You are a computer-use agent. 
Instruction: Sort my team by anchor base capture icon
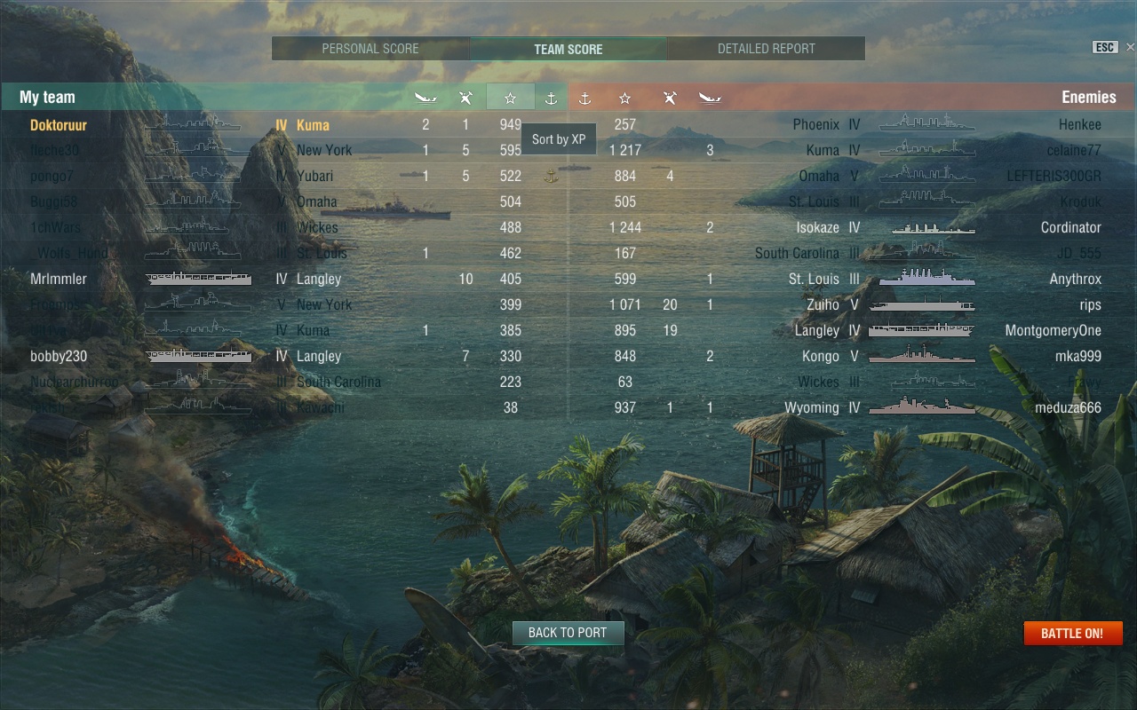click(551, 98)
